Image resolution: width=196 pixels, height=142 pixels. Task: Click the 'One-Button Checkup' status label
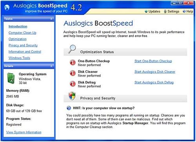click(x=94, y=61)
